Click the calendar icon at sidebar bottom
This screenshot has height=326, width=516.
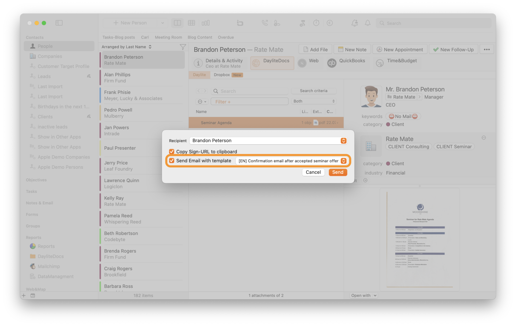pos(33,296)
